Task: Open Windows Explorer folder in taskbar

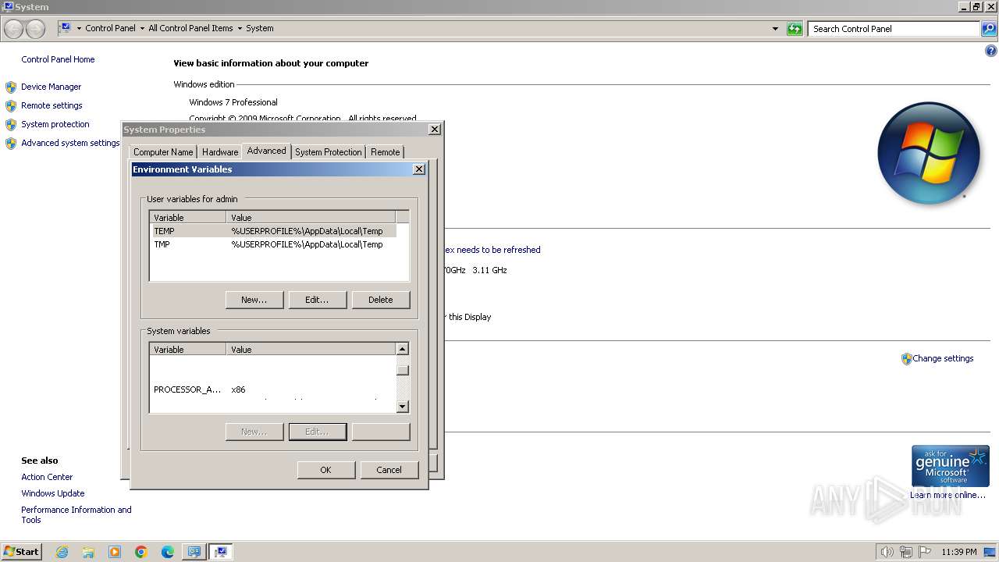Action: point(88,552)
